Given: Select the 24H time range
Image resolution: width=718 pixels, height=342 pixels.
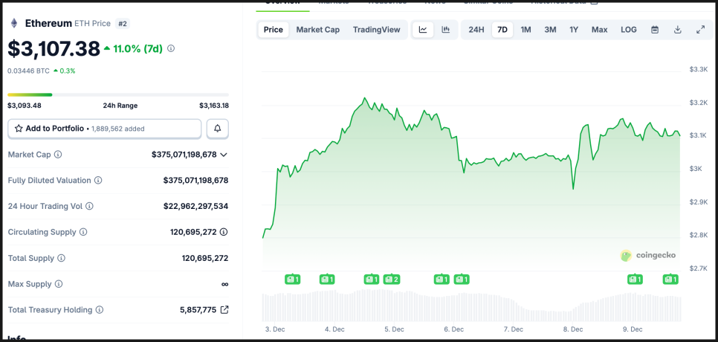Looking at the screenshot, I should 476,30.
